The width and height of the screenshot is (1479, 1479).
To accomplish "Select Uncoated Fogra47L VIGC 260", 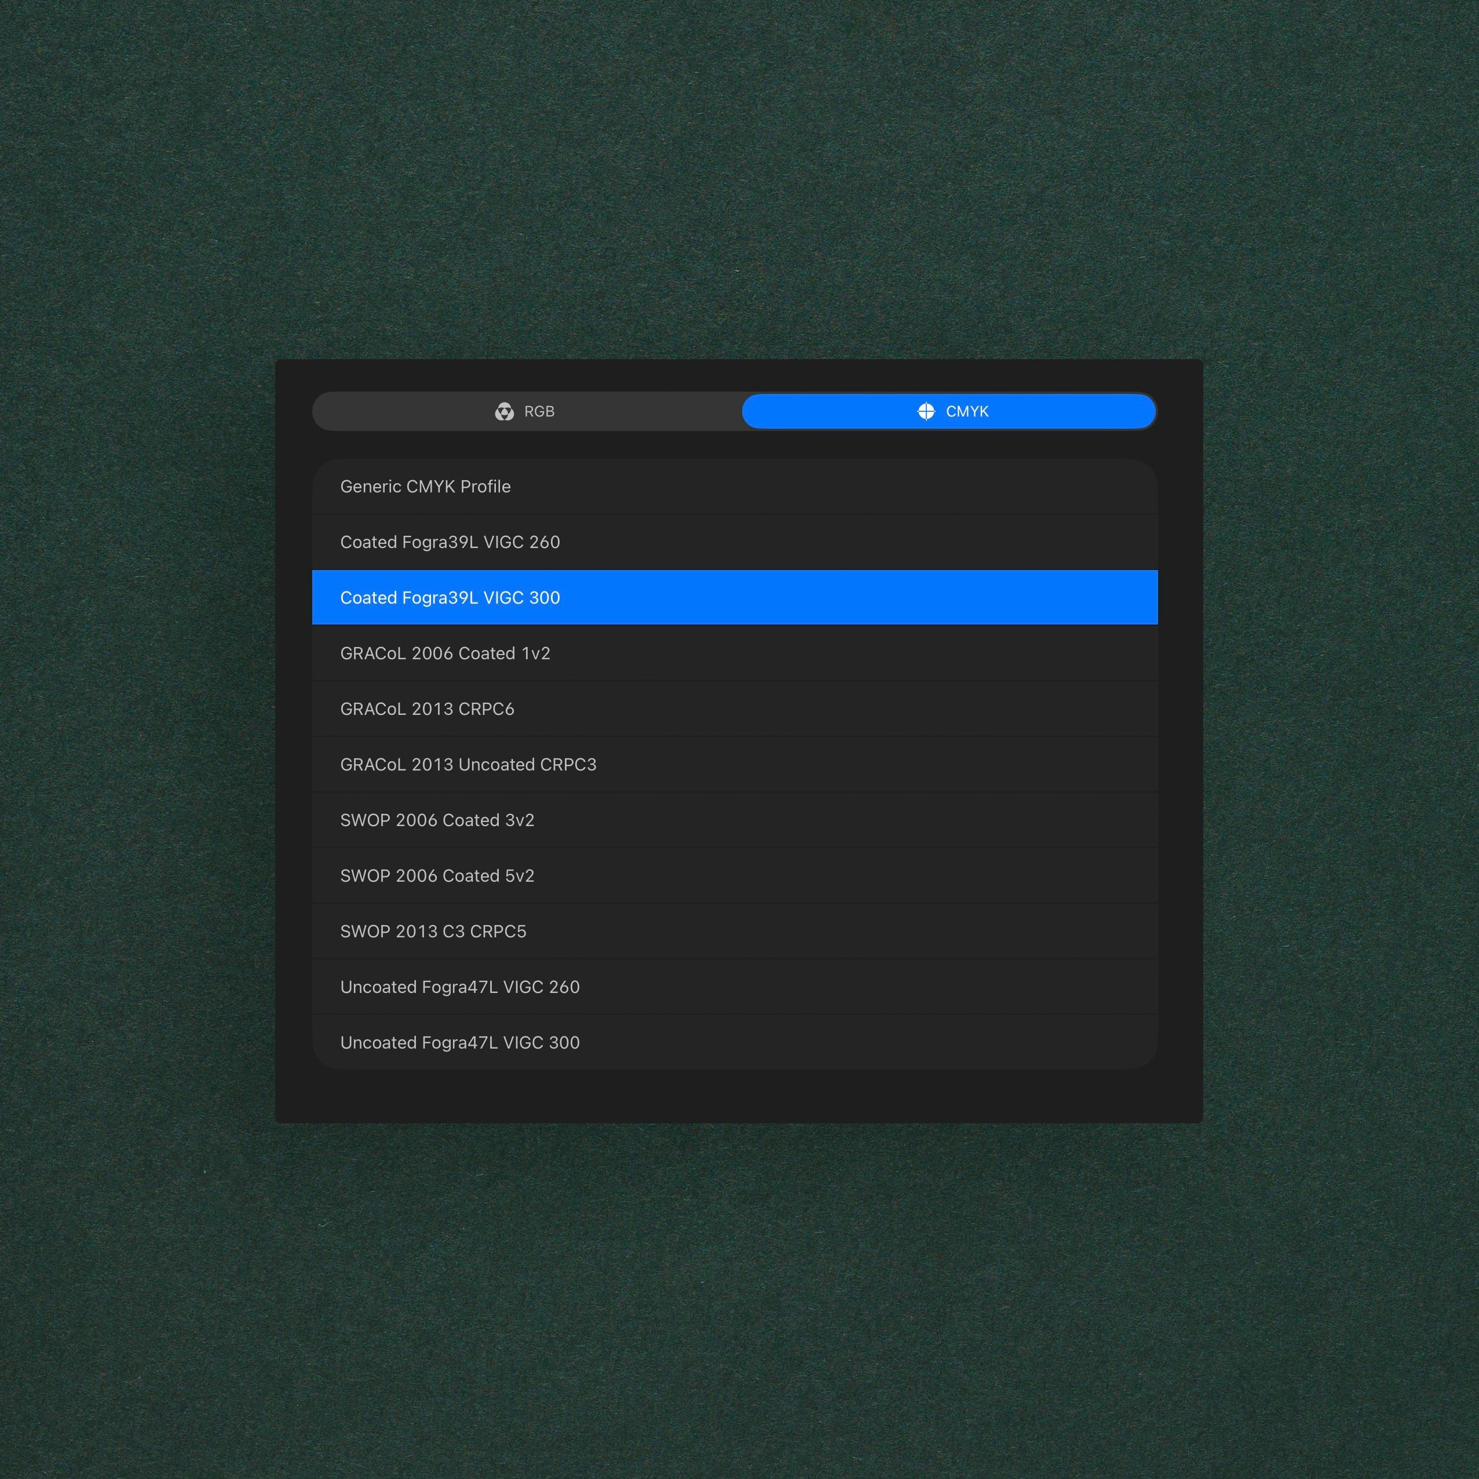I will (459, 987).
